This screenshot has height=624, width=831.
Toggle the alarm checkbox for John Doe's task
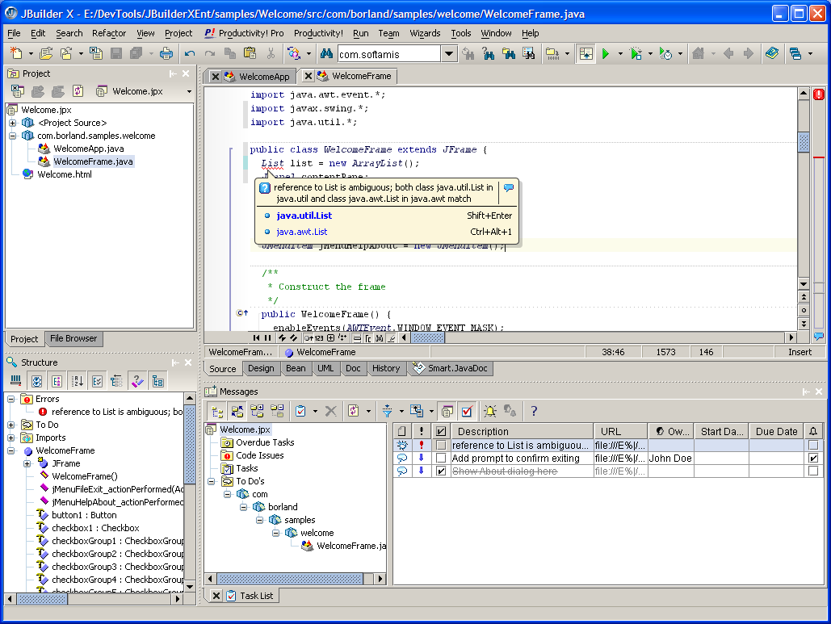(x=812, y=459)
